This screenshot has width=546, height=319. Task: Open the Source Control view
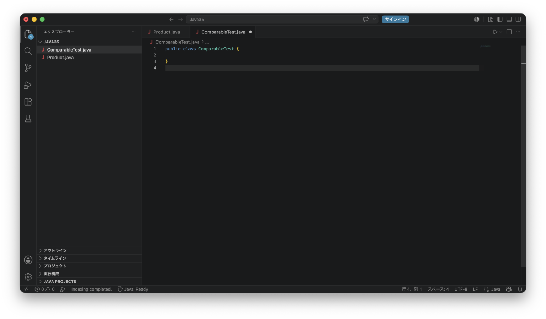coord(28,68)
